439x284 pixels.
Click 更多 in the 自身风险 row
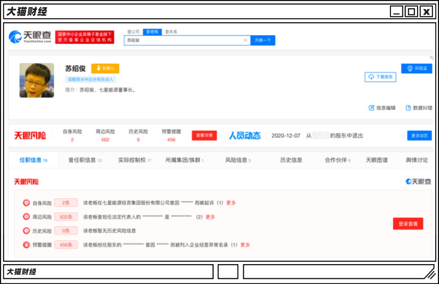231,203
